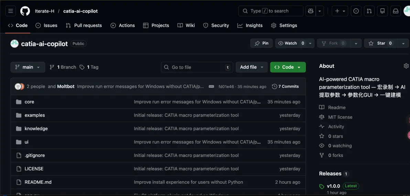
Task: Open the About settings gear
Action: point(406,66)
